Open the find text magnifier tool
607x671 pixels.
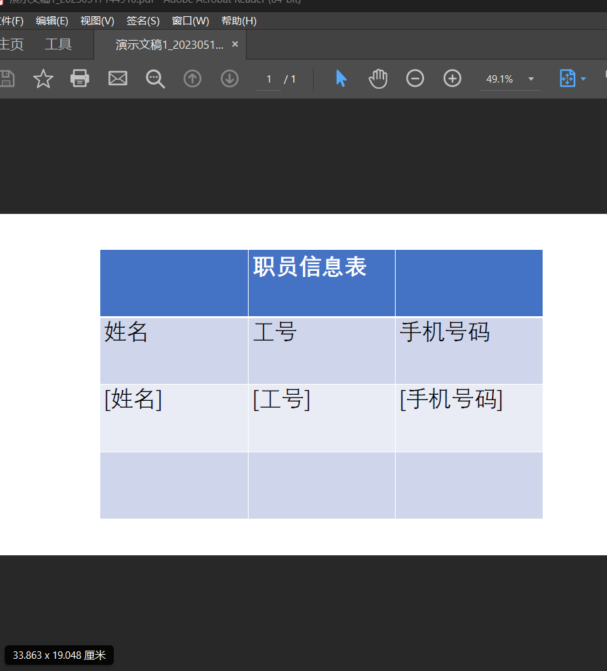(156, 79)
